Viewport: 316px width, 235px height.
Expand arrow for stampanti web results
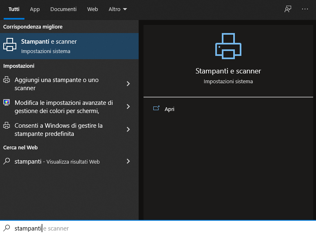[128, 161]
